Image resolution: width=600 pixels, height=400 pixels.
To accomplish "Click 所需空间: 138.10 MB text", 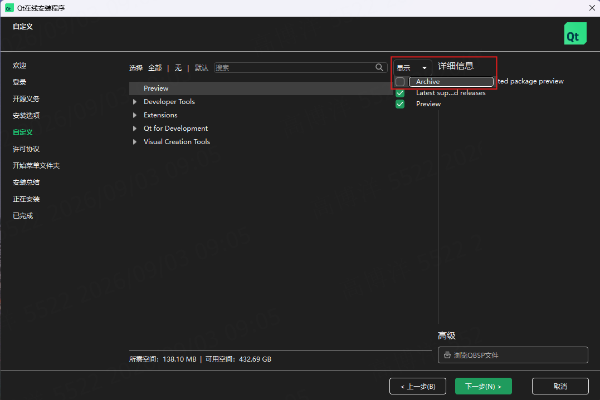I will coord(163,359).
